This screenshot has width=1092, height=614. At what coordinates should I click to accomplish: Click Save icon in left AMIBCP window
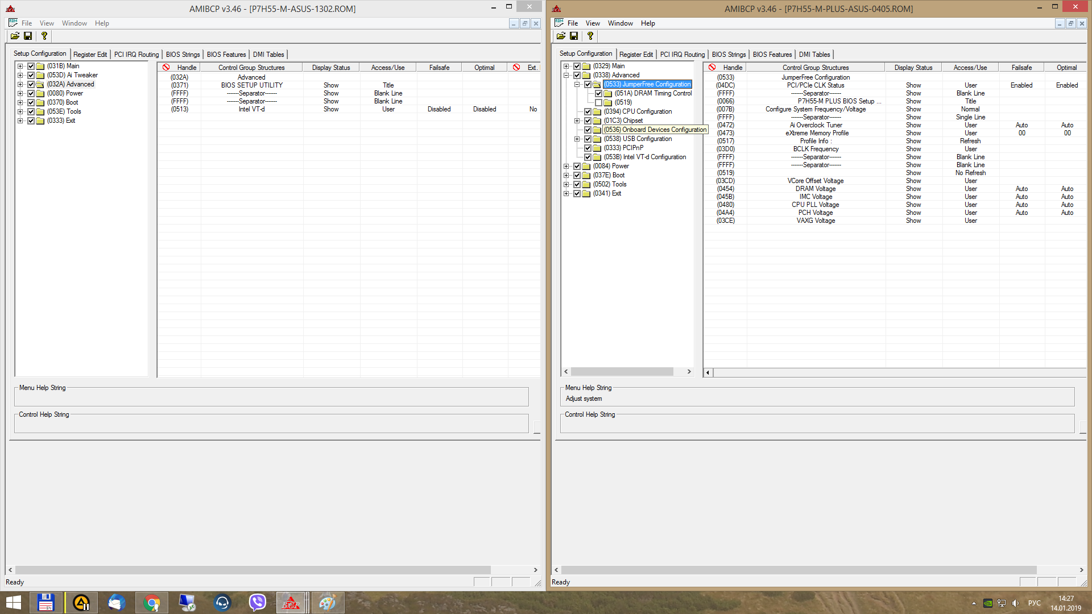coord(28,36)
